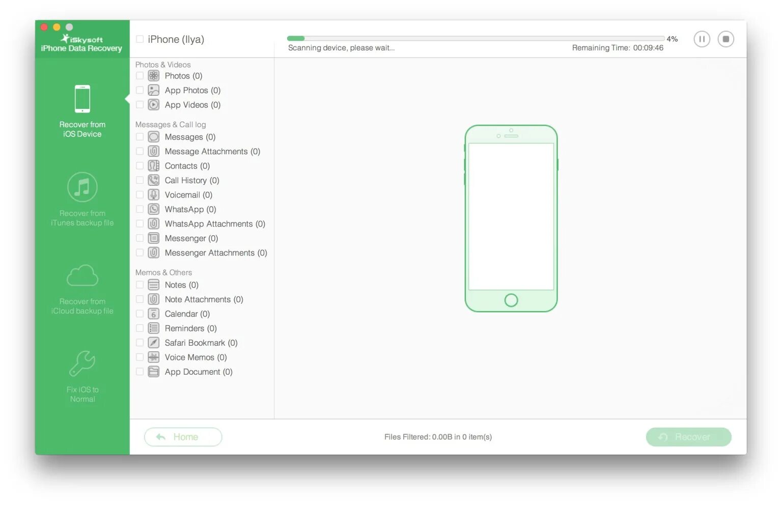Click the scanning progress bar
Screen dimensions: 782x505
[x=476, y=39]
